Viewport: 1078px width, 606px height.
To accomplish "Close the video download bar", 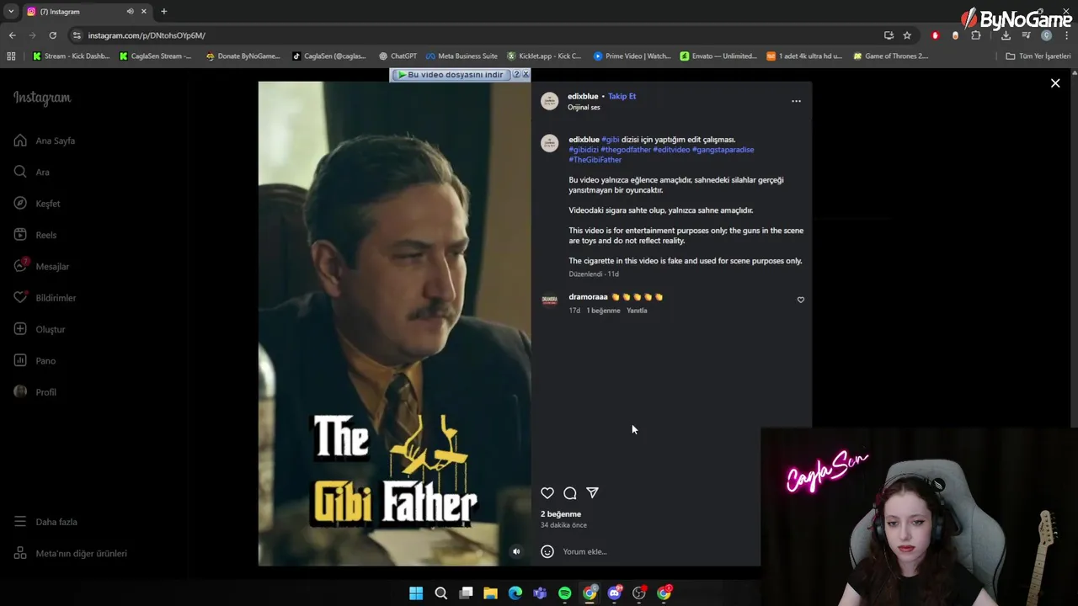I will (526, 75).
